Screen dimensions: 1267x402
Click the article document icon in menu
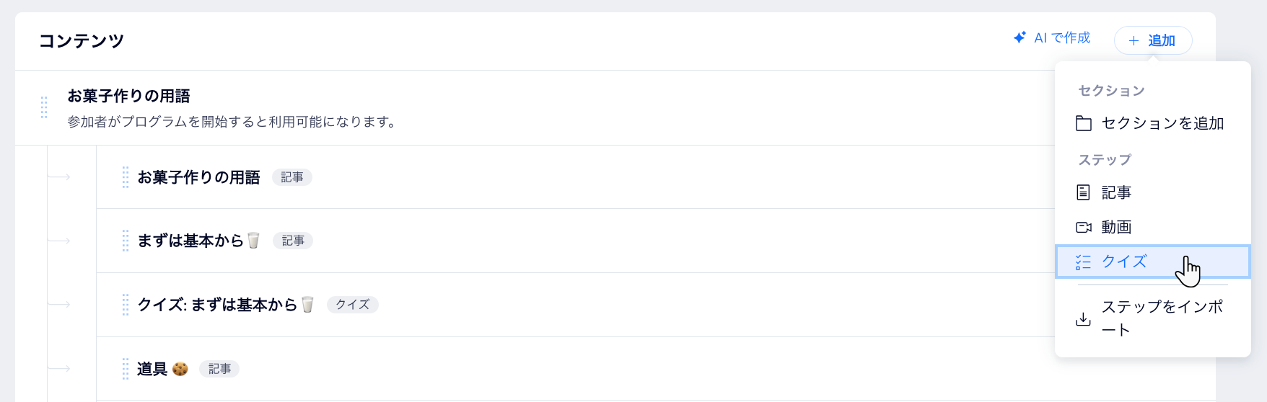pyautogui.click(x=1083, y=192)
